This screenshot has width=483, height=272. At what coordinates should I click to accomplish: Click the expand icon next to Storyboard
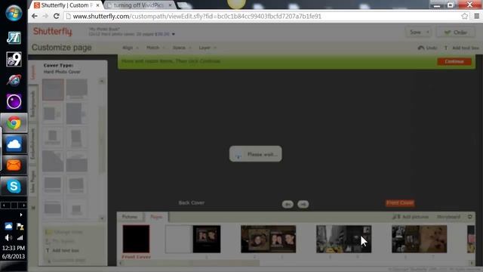[470, 217]
